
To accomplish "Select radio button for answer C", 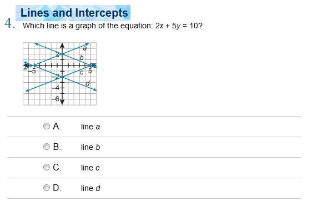I will 47,167.
